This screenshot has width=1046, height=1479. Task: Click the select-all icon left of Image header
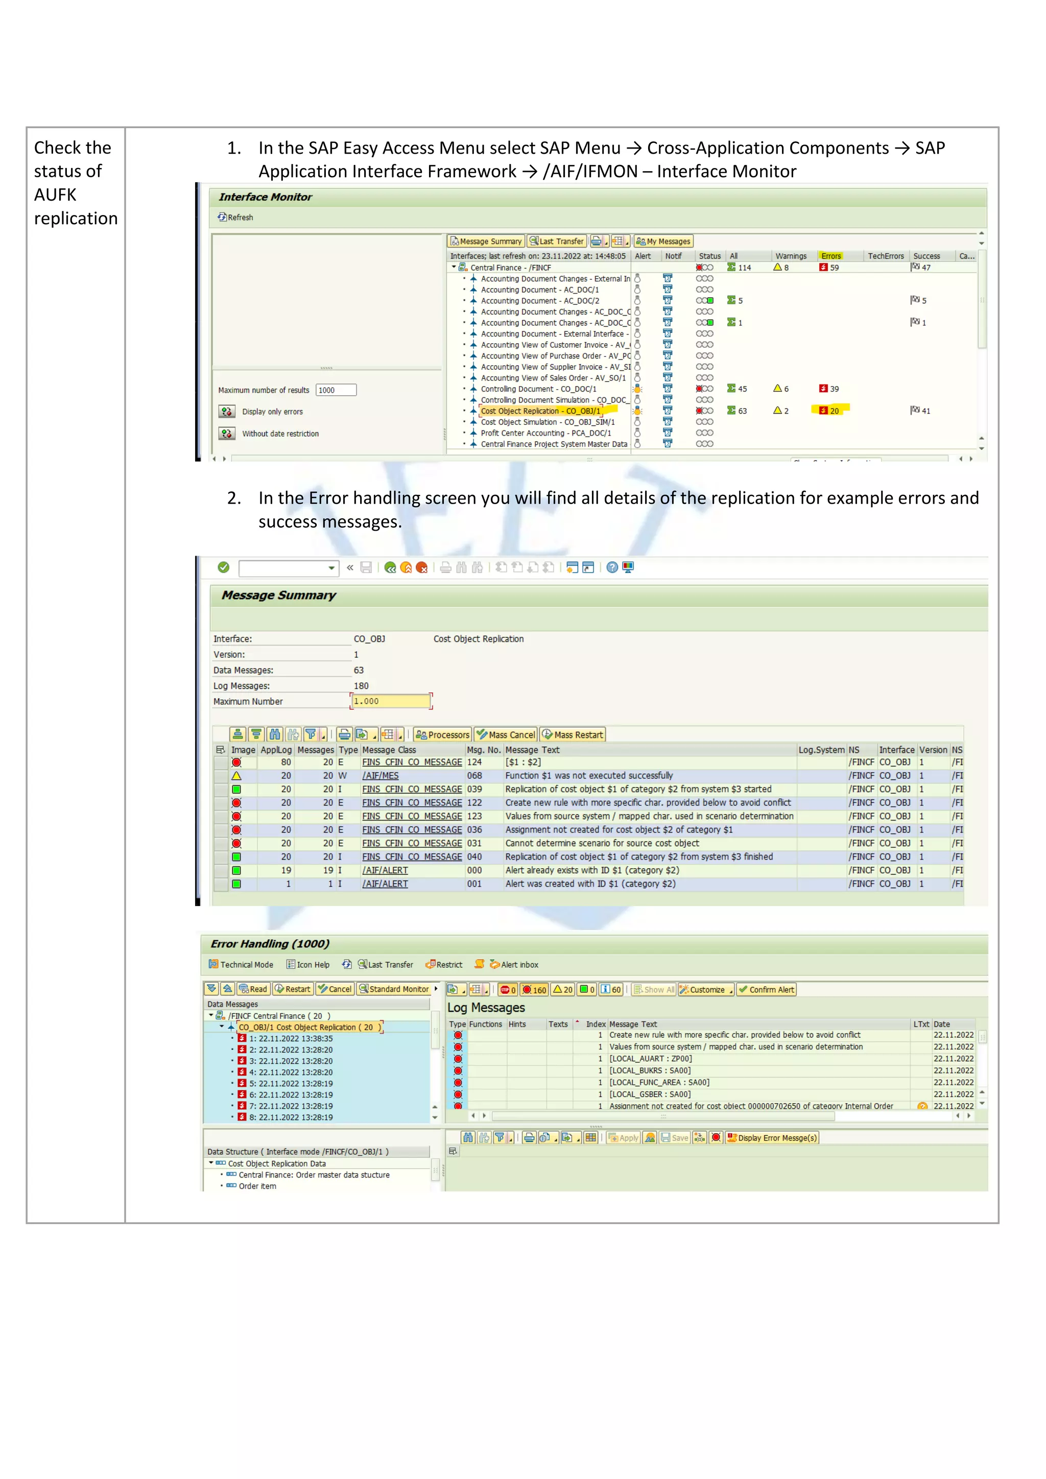click(220, 750)
